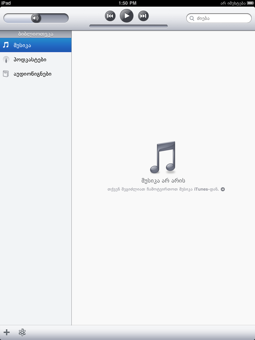Tap the ძიება search field
The image size is (255, 340).
point(222,18)
